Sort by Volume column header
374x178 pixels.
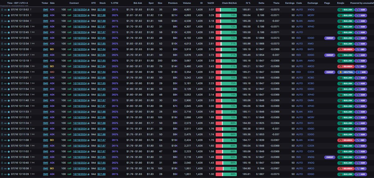tap(187, 3)
